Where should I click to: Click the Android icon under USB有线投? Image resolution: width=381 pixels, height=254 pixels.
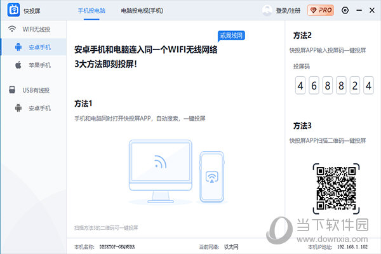[18, 108]
